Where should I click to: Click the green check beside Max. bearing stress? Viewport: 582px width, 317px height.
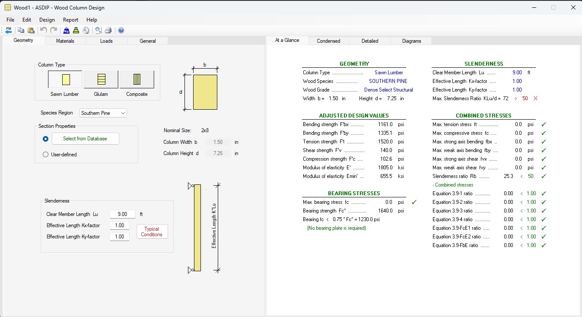pyautogui.click(x=415, y=202)
